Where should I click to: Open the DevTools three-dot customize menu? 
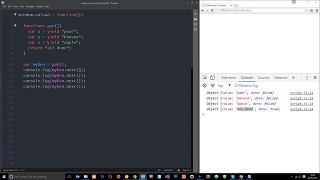(307, 77)
